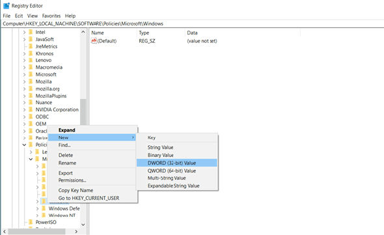The width and height of the screenshot is (384, 235).
Task: Choose Permissions... in the context menu
Action: 92,180
